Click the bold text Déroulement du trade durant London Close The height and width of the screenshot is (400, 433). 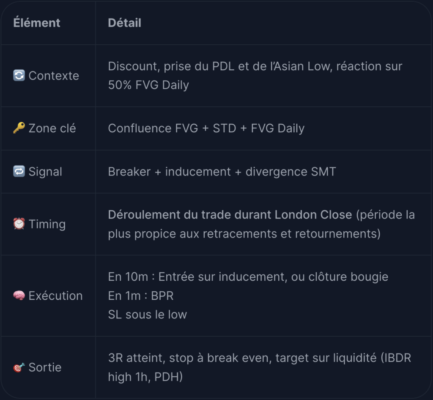point(230,215)
